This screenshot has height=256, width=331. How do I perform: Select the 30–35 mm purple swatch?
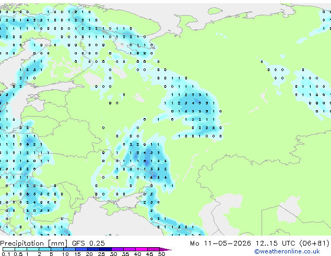click(x=117, y=249)
